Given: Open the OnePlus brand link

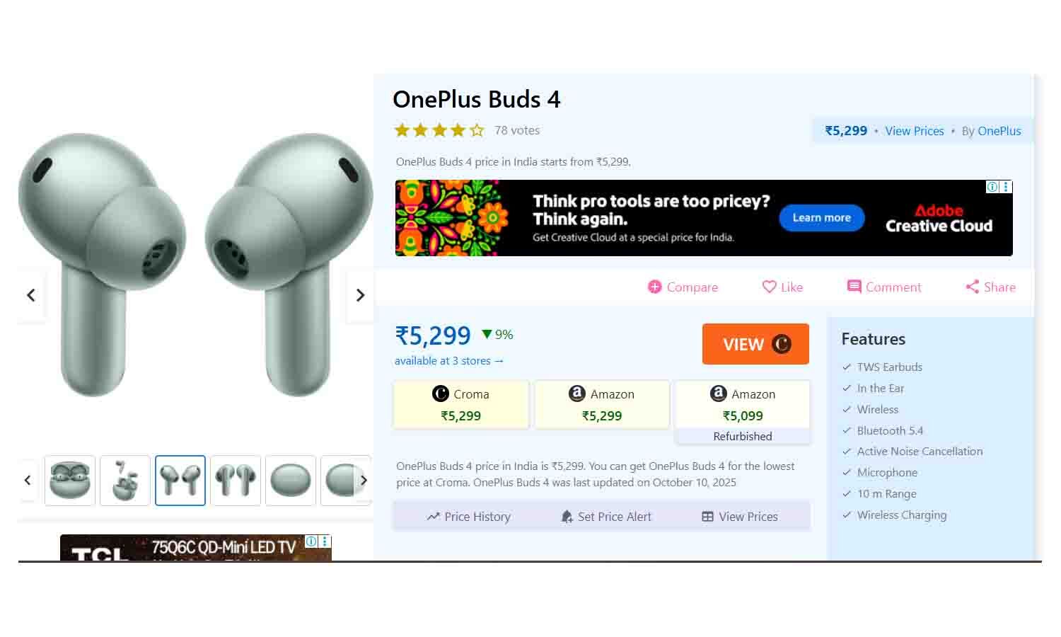Looking at the screenshot, I should pyautogui.click(x=999, y=131).
